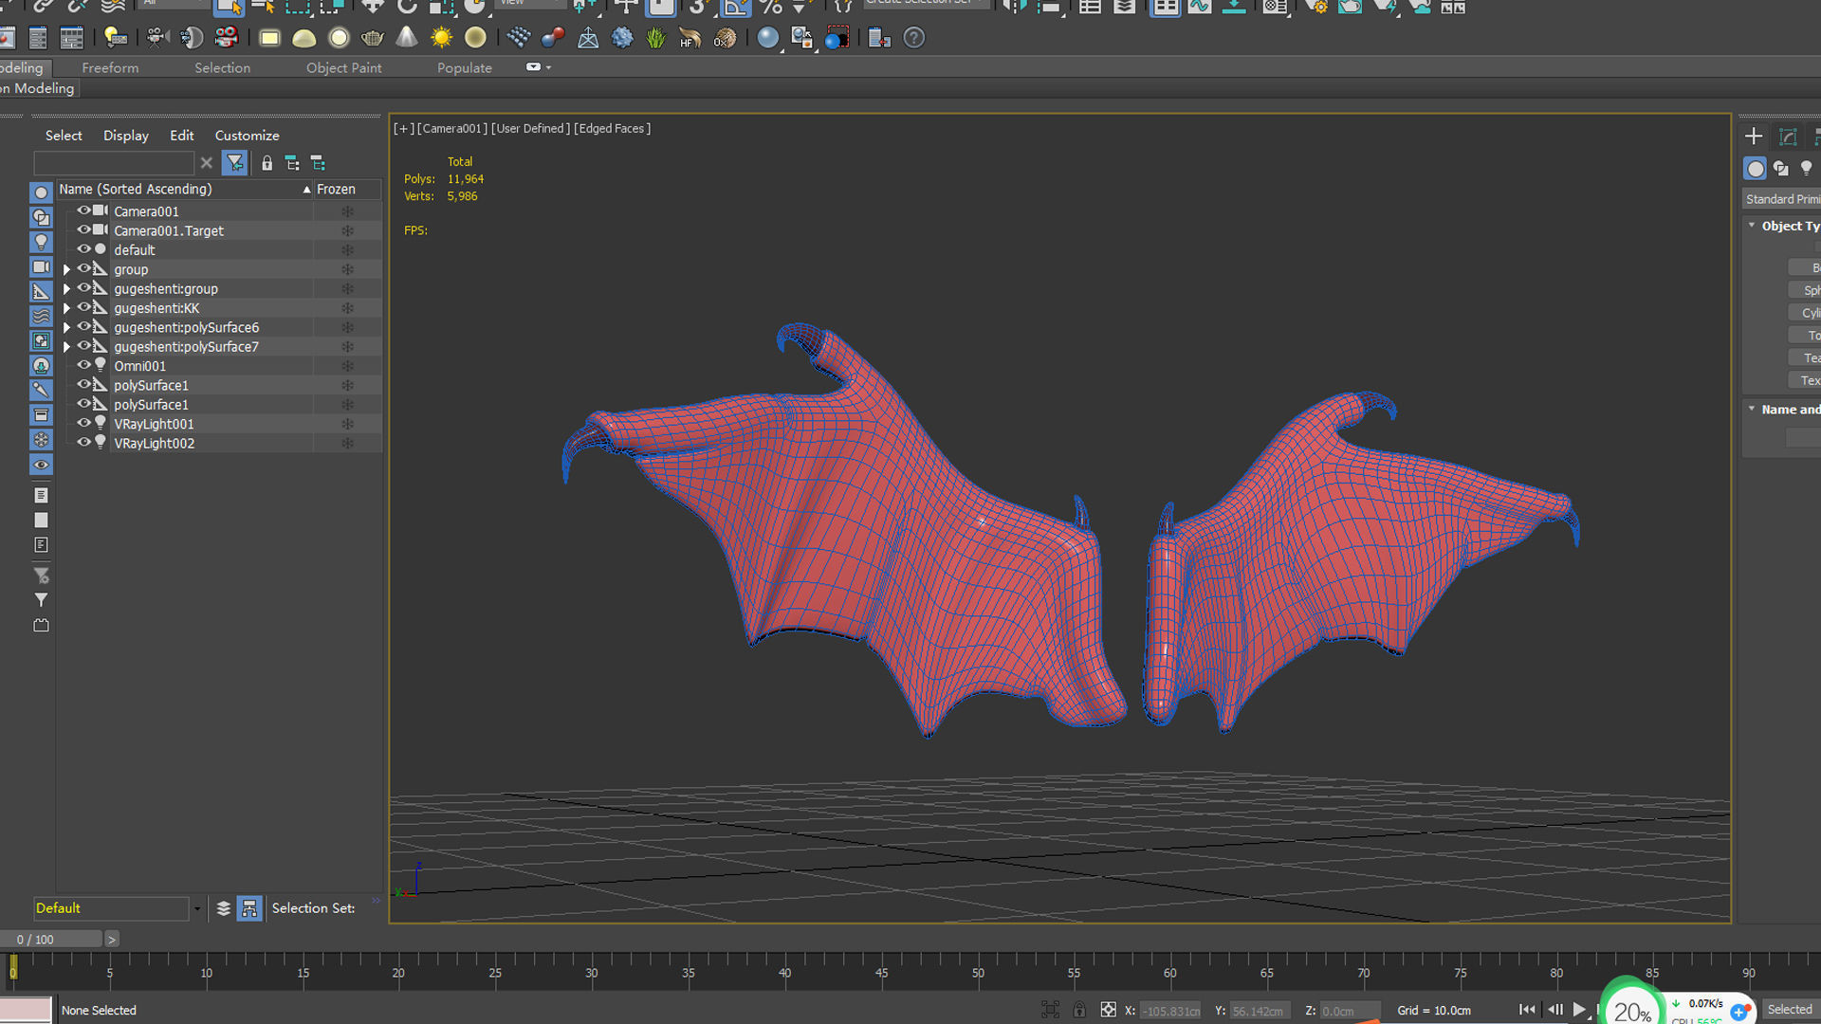
Task: Clear the Scene Explorer search field X
Action: tap(206, 163)
